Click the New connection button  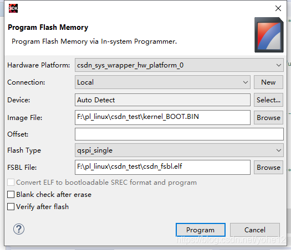pos(268,82)
